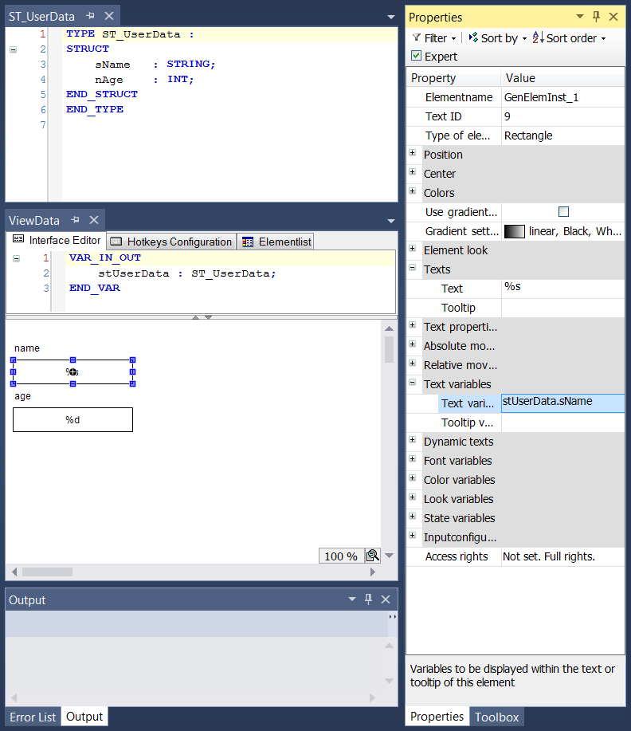This screenshot has width=631, height=731.
Task: Click the gradient setting color swatch
Action: pyautogui.click(x=515, y=231)
